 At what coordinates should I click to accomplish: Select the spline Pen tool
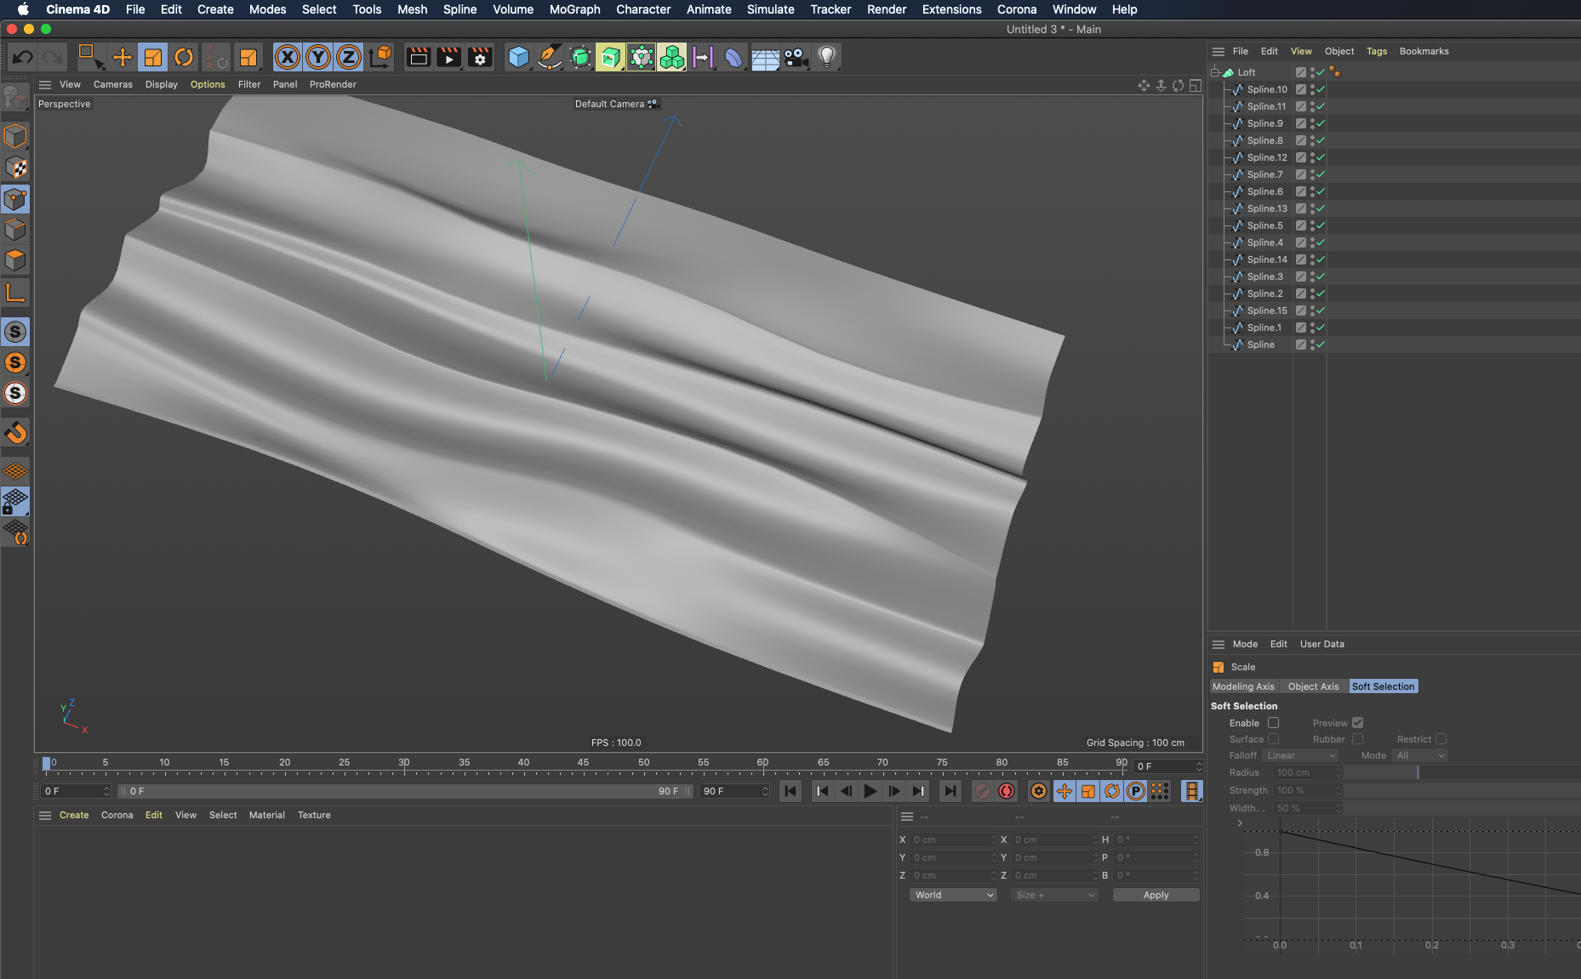(550, 57)
